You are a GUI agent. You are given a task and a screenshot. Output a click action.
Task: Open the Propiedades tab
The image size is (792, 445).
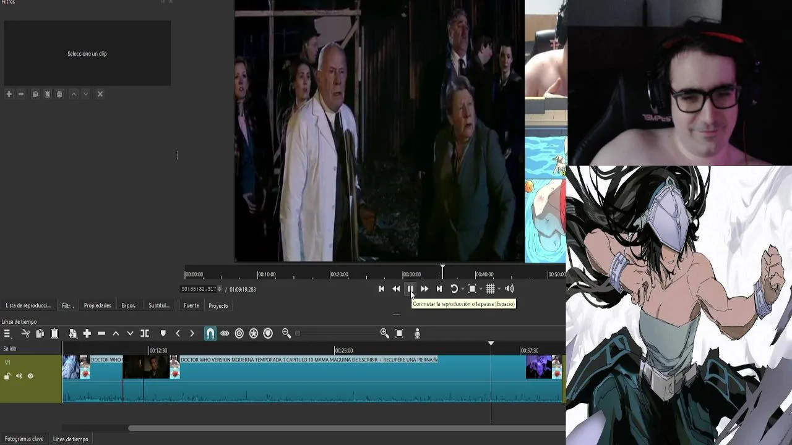[x=98, y=305]
